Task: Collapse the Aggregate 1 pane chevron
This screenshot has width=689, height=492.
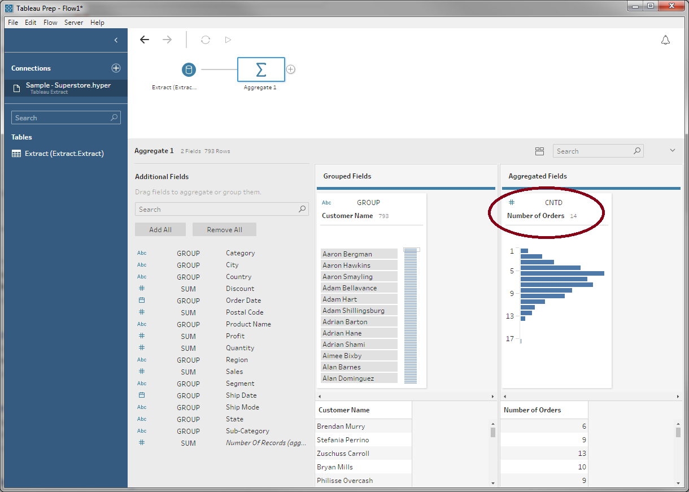Action: (x=673, y=151)
